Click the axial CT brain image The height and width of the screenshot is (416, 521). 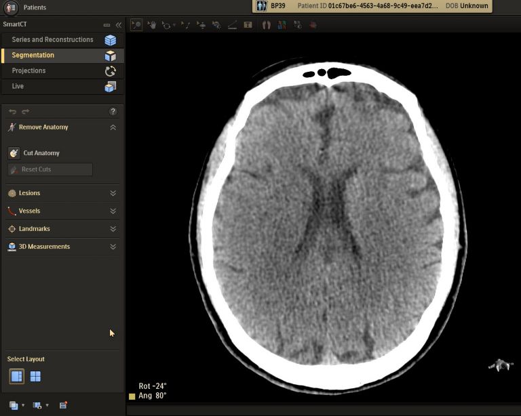328,226
